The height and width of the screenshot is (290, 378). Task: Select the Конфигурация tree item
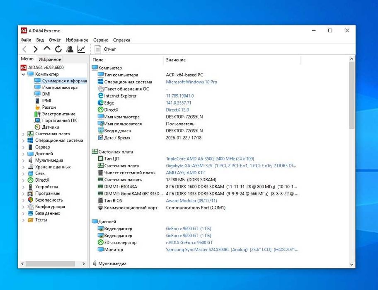point(50,207)
